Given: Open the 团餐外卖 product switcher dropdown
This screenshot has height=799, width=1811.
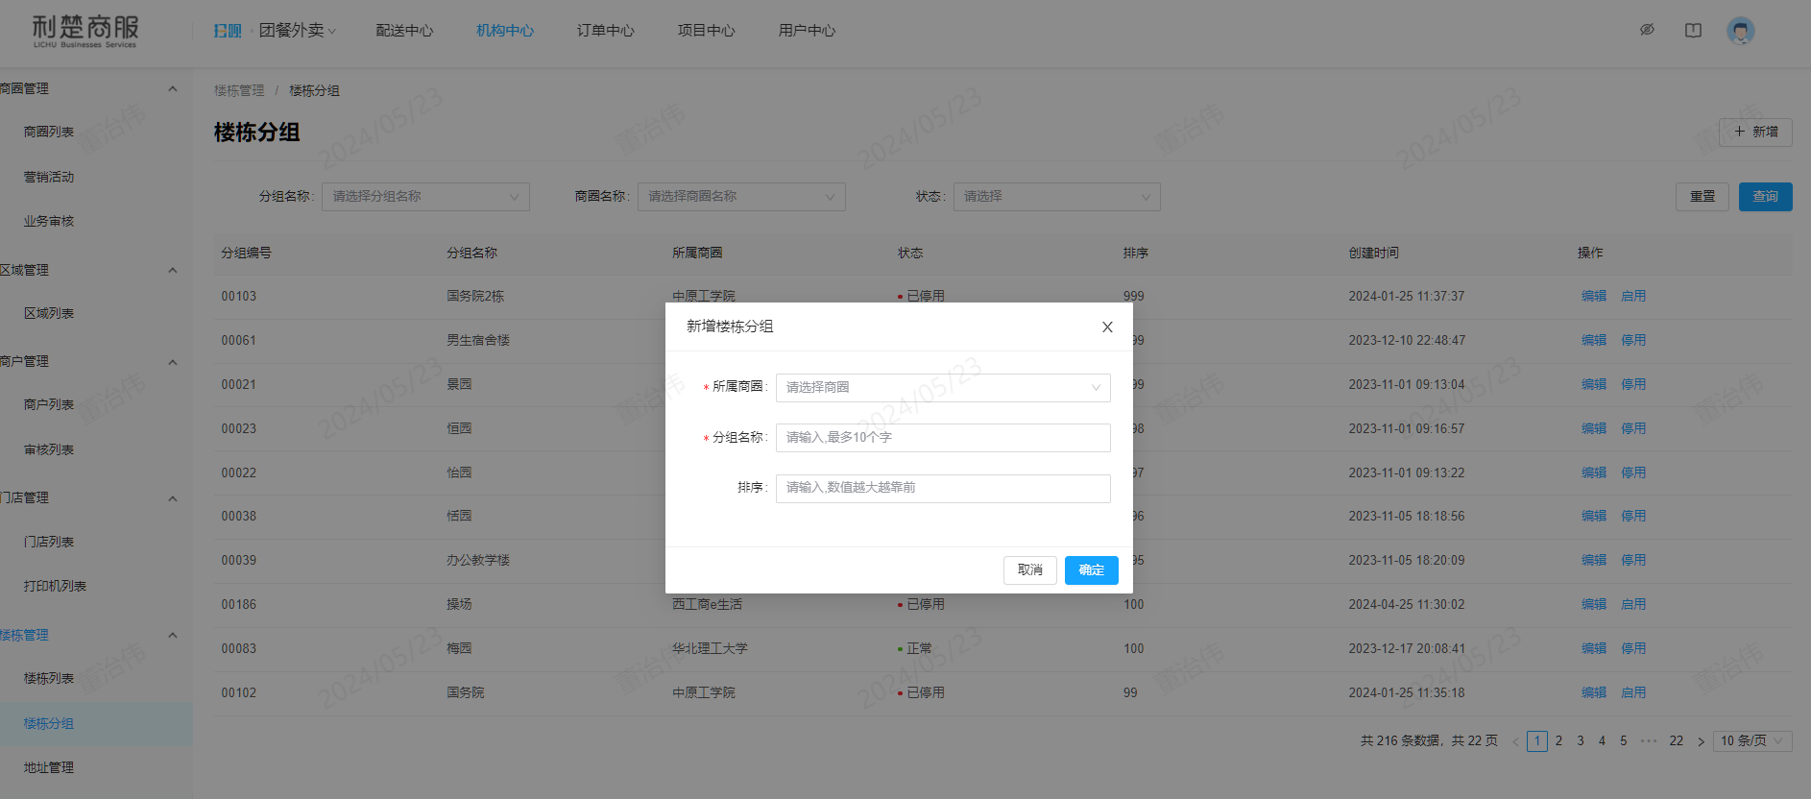Looking at the screenshot, I should point(297,31).
